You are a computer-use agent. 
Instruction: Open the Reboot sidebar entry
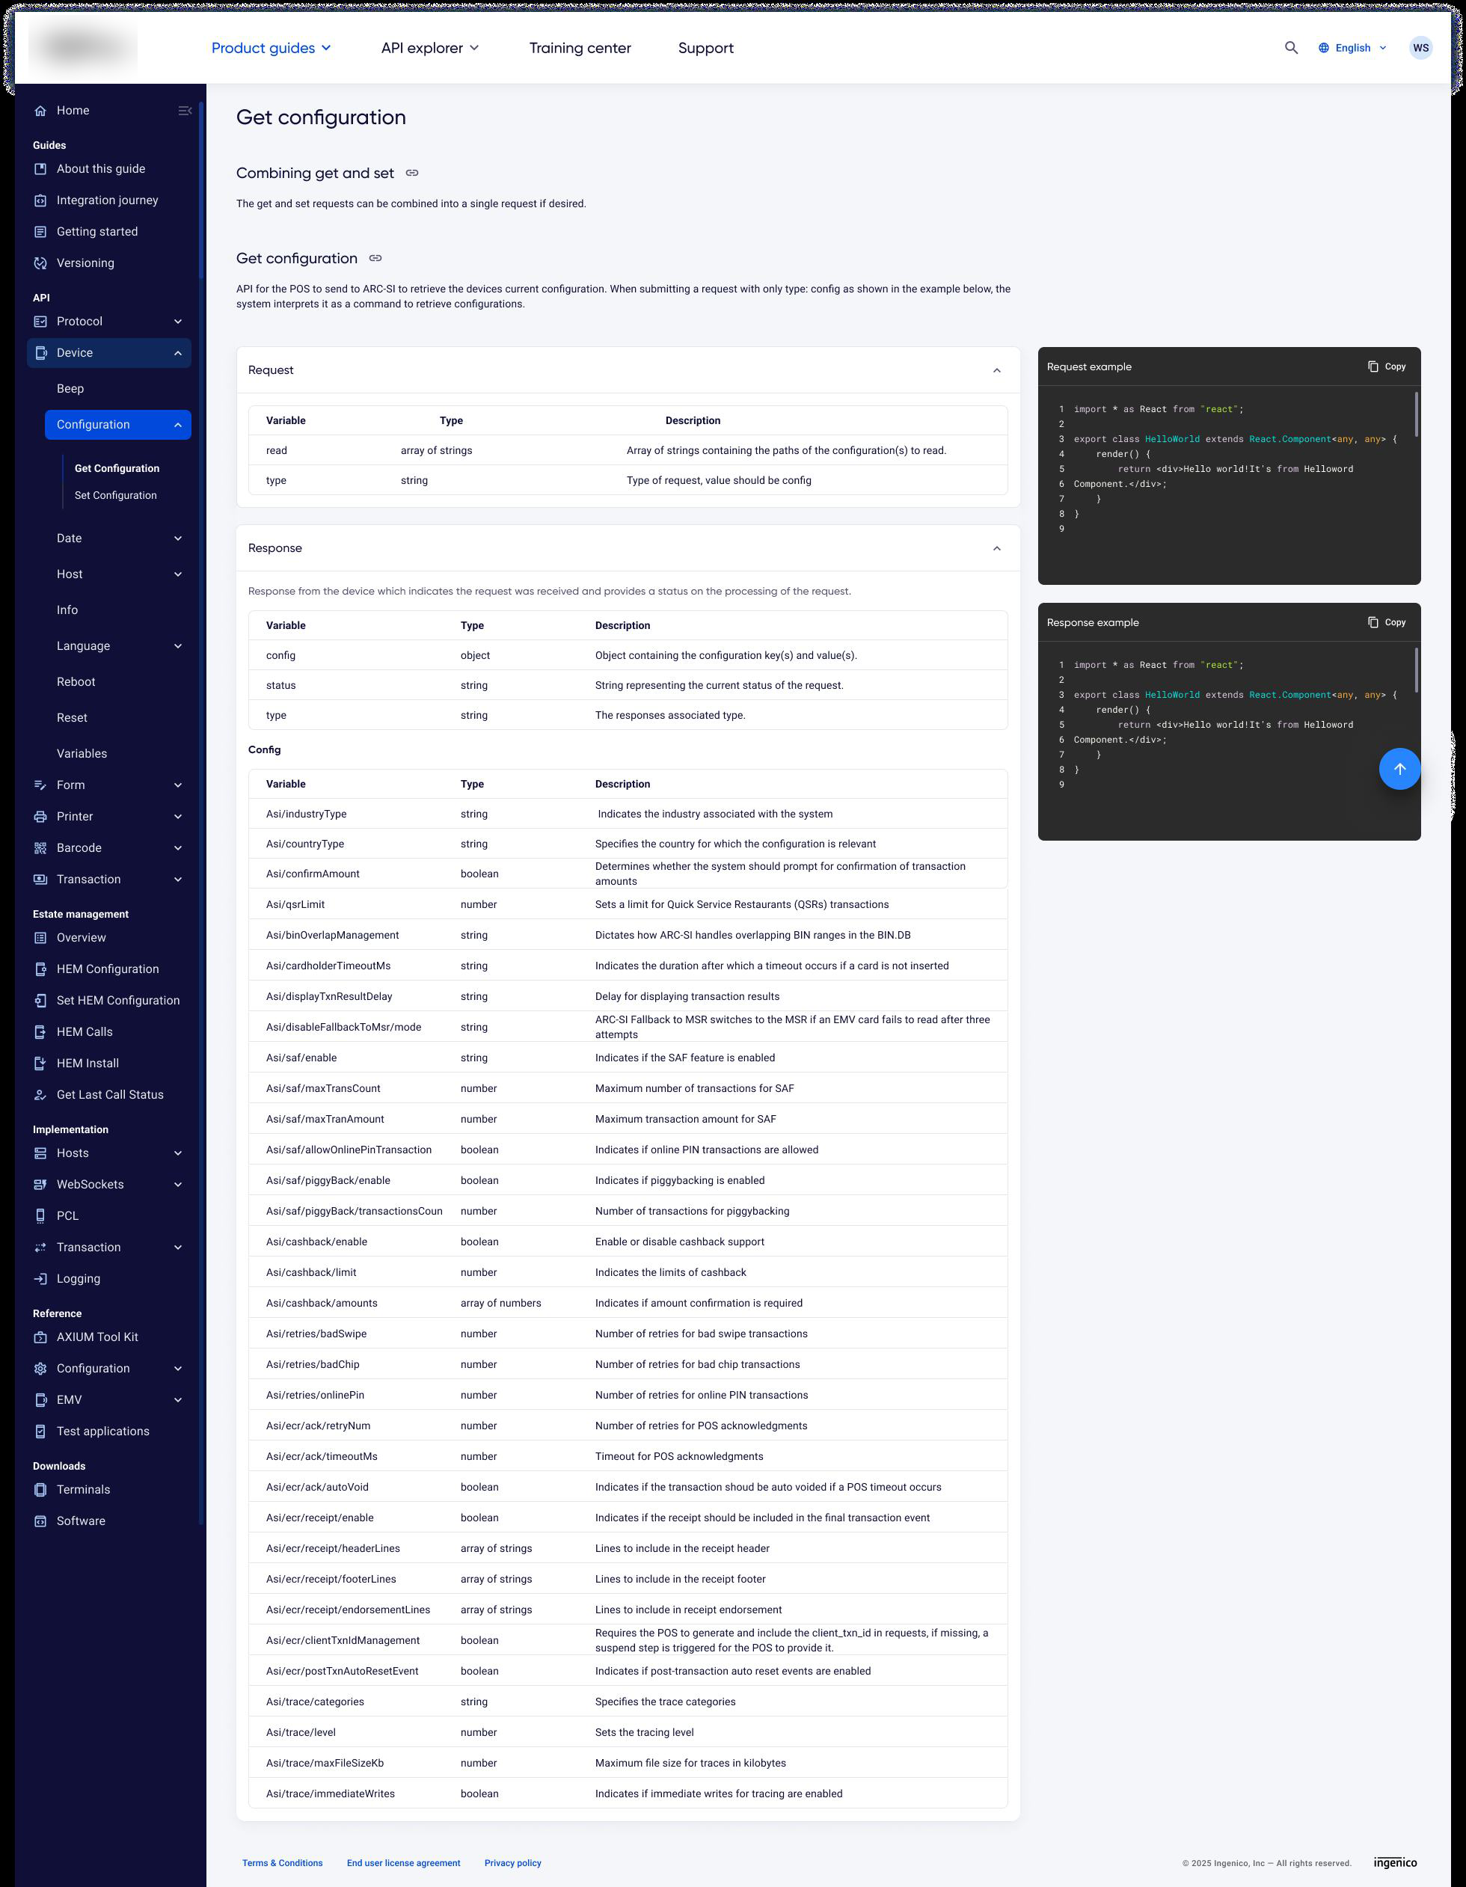point(76,681)
